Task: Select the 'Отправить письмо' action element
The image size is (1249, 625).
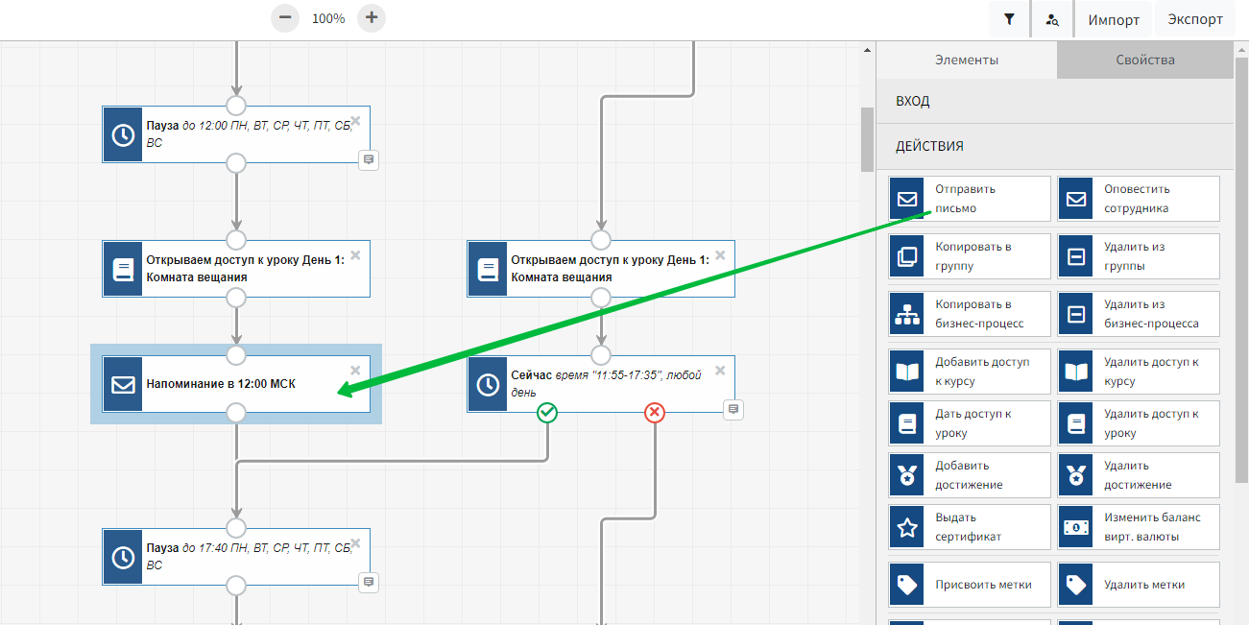Action: tap(970, 199)
